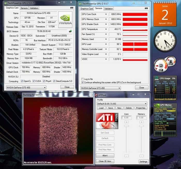Click the Memory minus stepper in ATITool

coord(141,156)
